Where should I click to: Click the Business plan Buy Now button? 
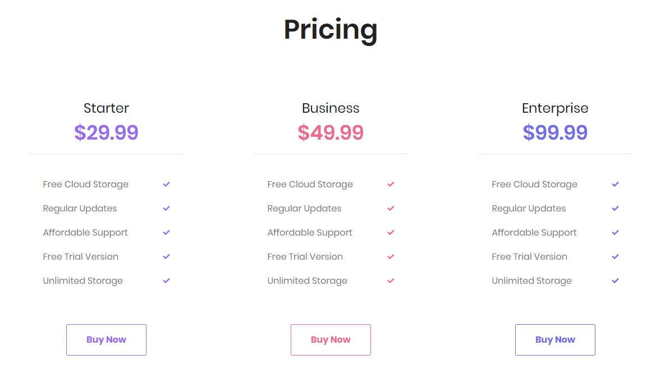tap(331, 339)
